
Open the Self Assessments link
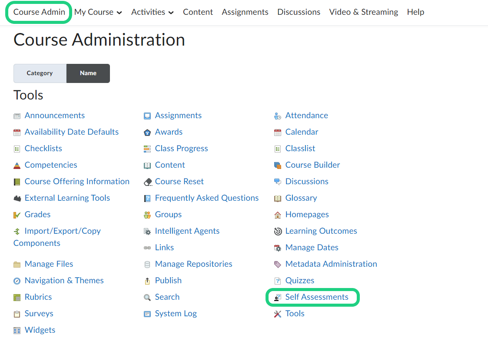[317, 297]
